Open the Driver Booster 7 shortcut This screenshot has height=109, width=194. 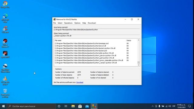[x=5, y=43]
